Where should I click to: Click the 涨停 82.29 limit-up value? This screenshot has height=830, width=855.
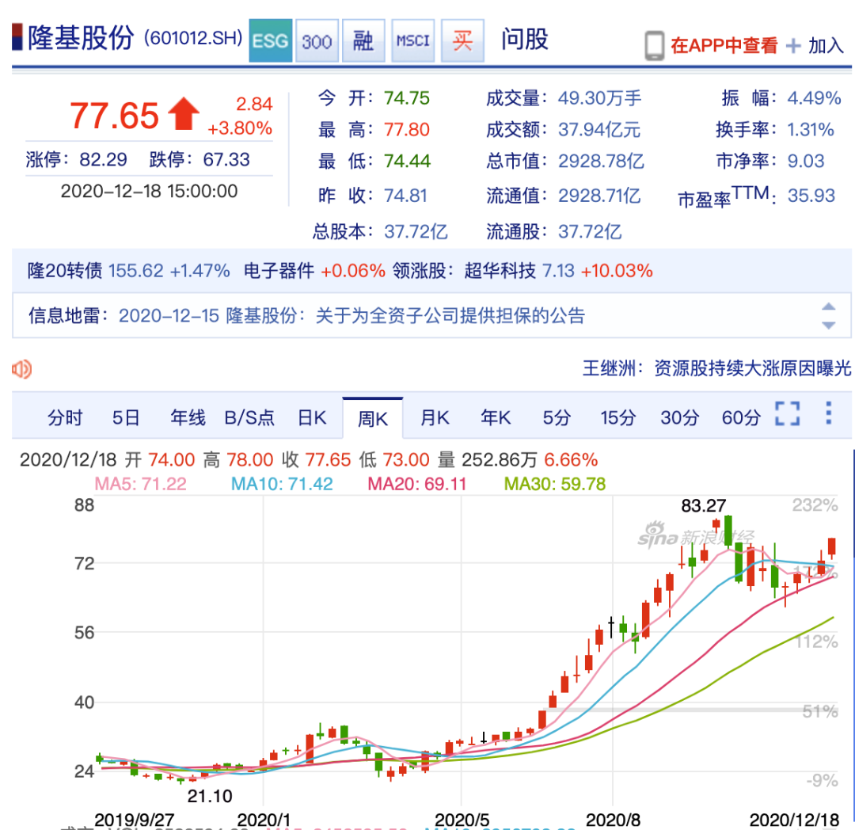103,160
